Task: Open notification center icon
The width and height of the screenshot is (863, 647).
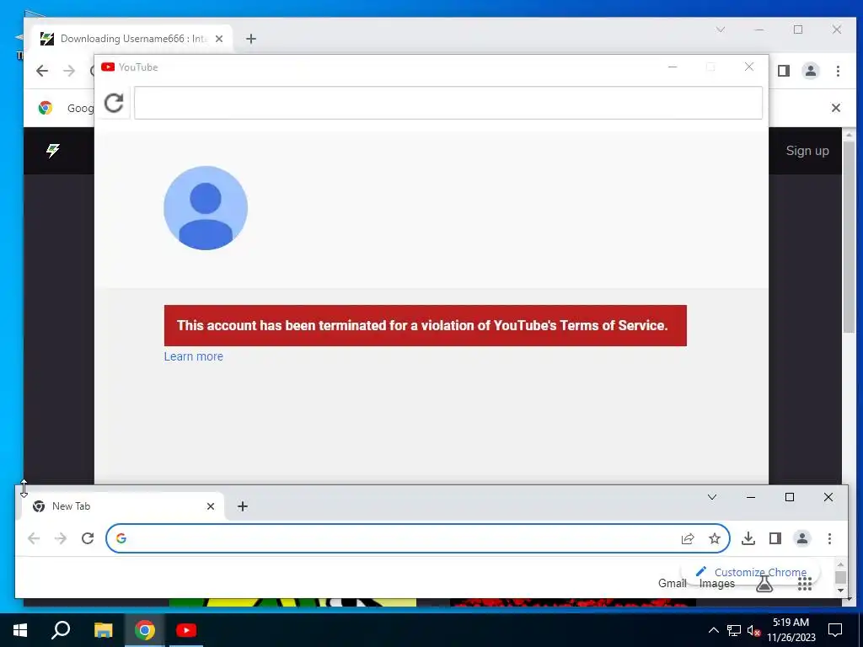Action: tap(835, 630)
